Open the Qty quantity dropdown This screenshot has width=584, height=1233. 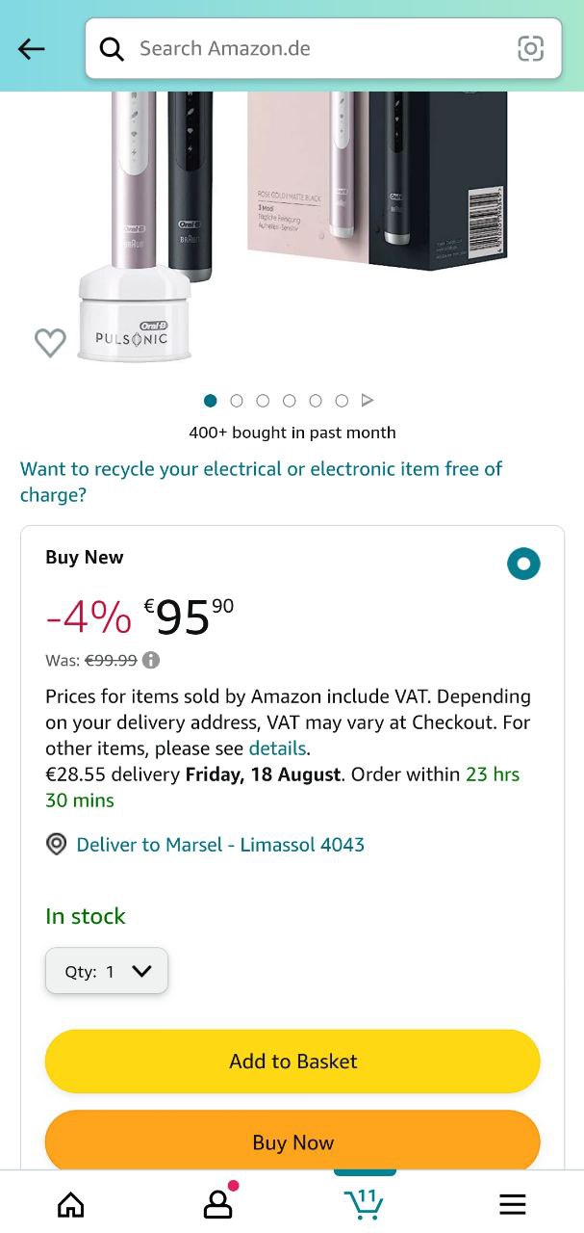click(x=107, y=971)
